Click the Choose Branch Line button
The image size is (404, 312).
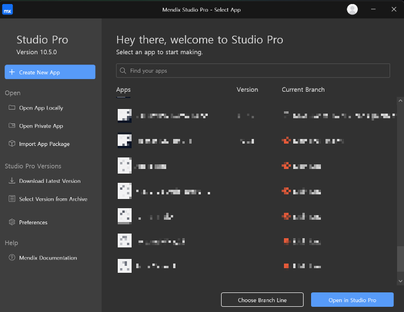pyautogui.click(x=262, y=300)
